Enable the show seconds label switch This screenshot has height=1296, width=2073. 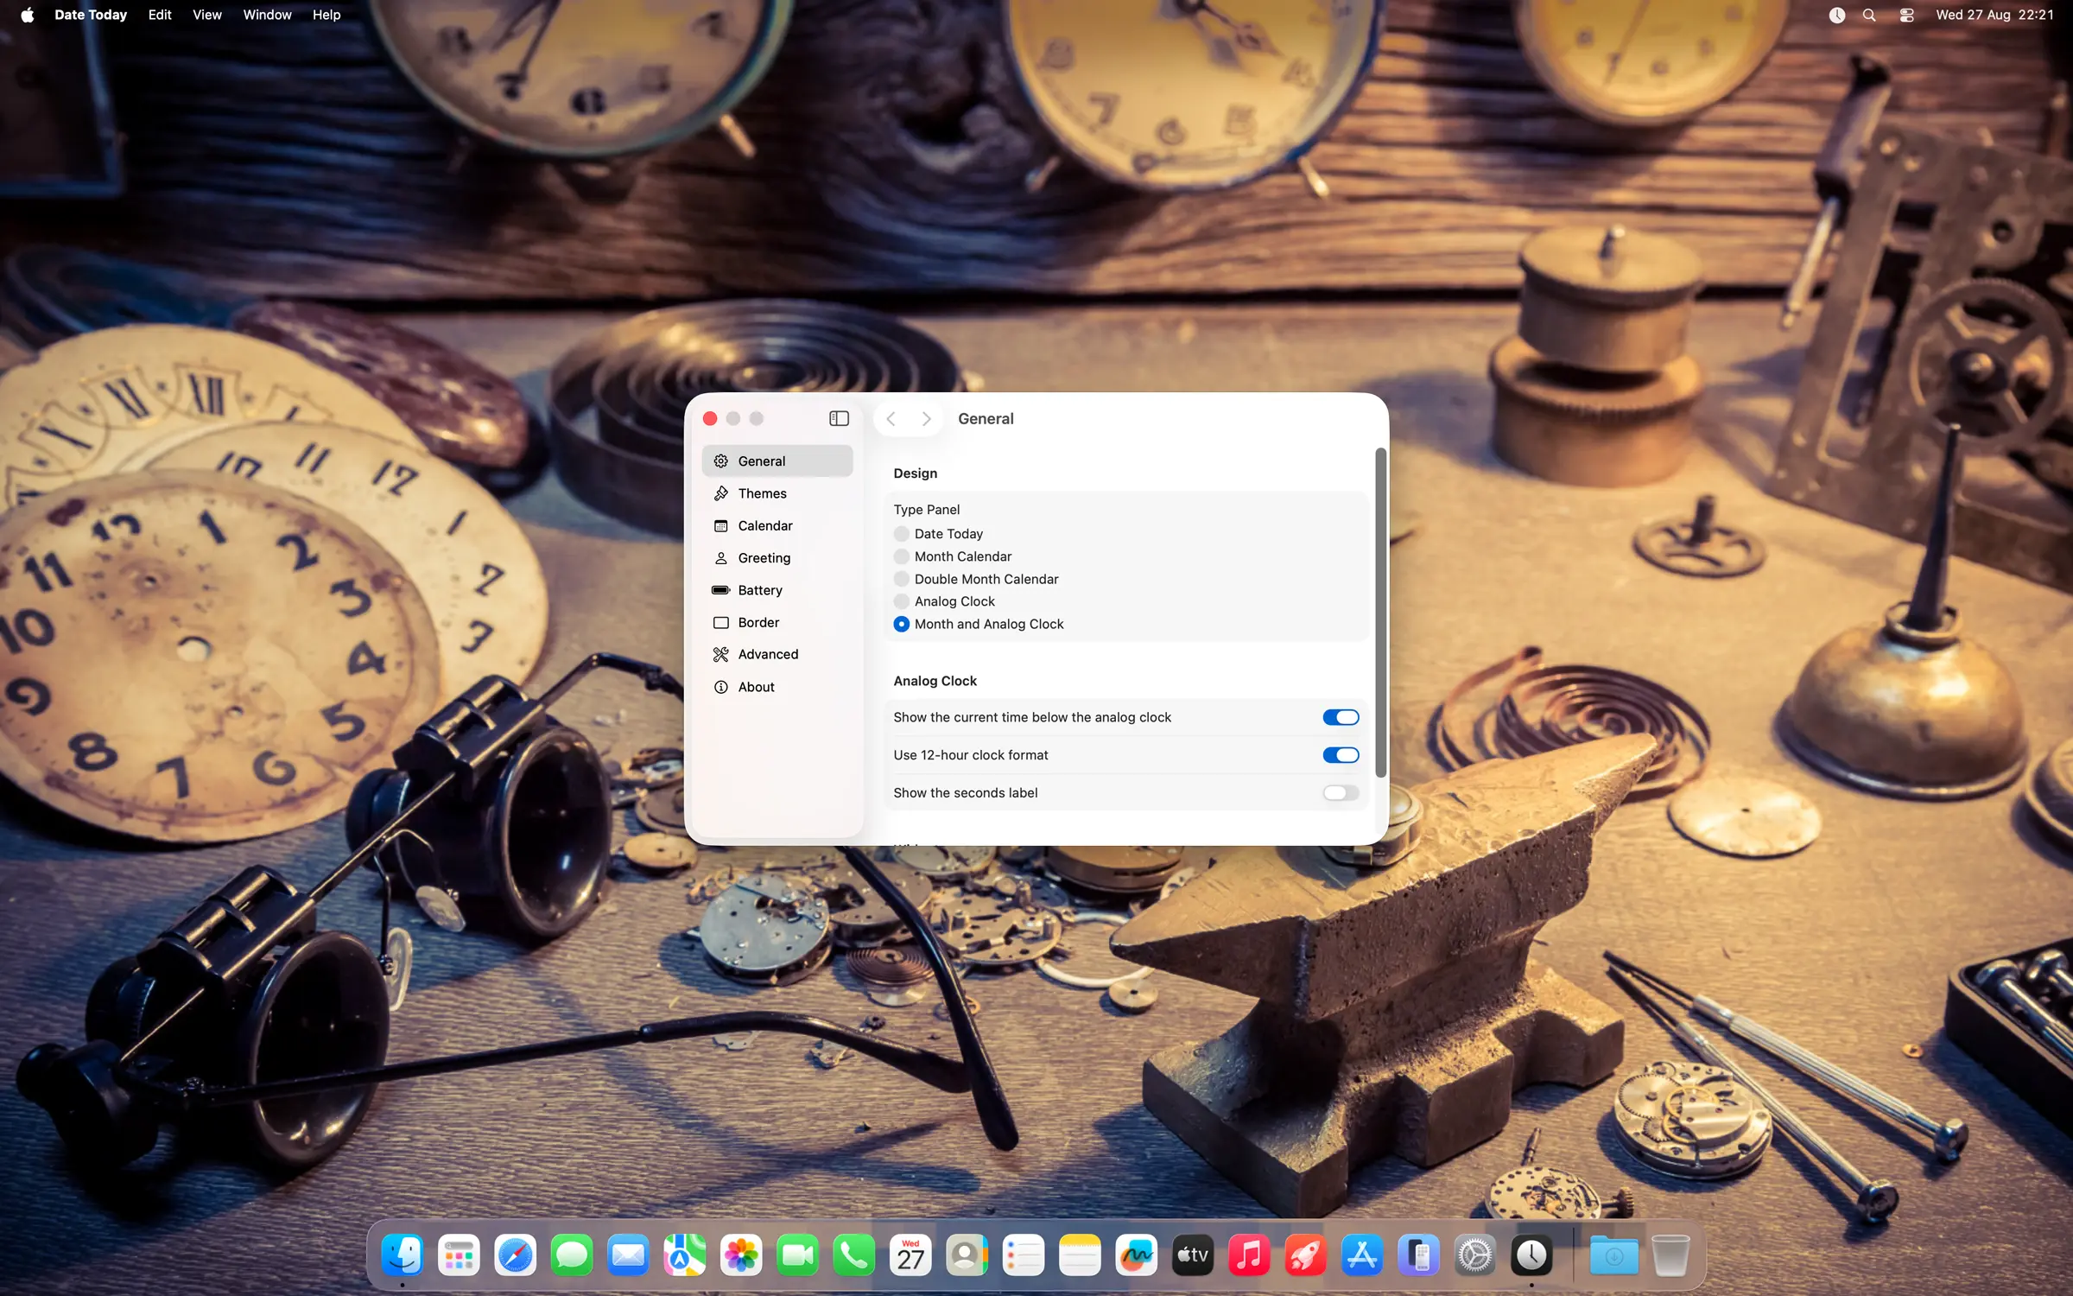click(x=1341, y=792)
